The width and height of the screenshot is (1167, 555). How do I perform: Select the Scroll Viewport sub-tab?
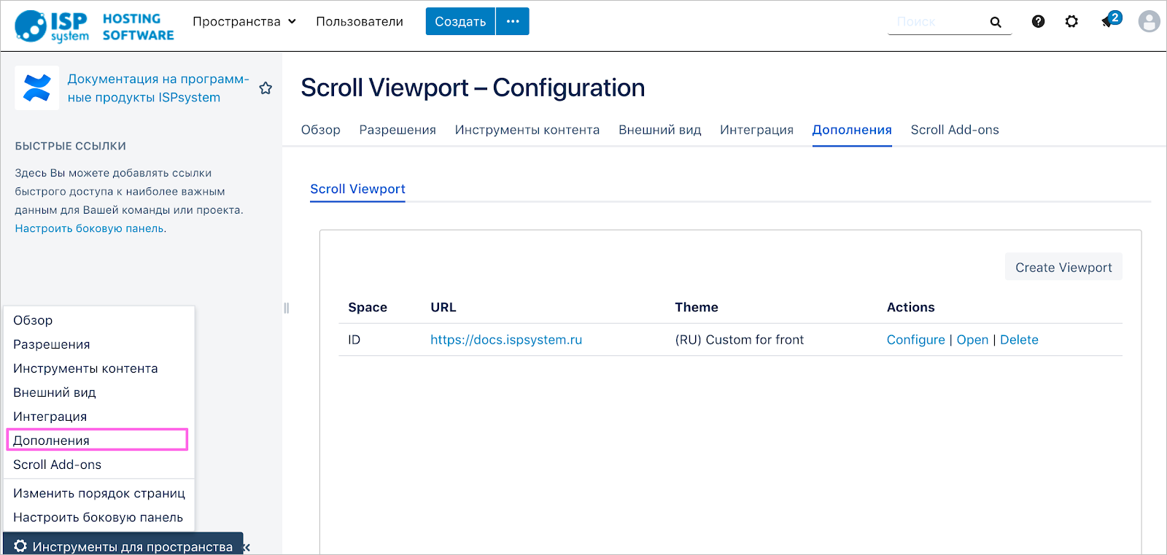[x=357, y=189]
